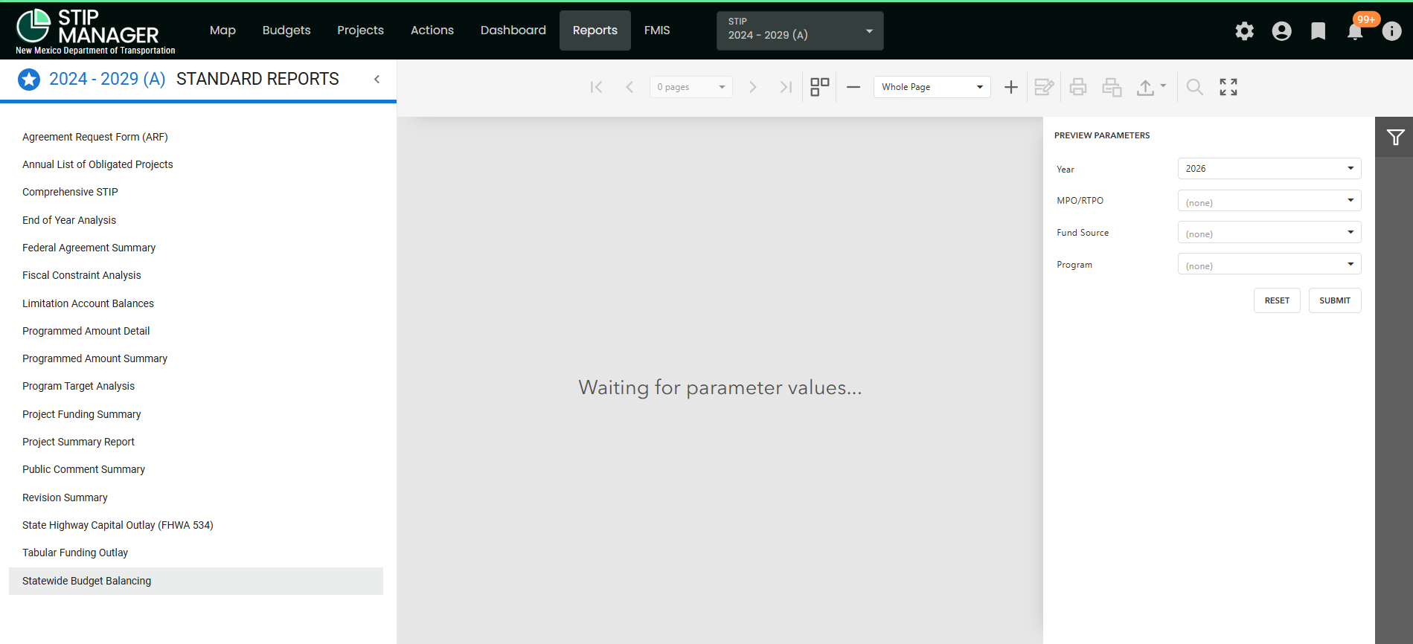
Task: Toggle multi-page thumbnail view icon
Action: (x=819, y=87)
